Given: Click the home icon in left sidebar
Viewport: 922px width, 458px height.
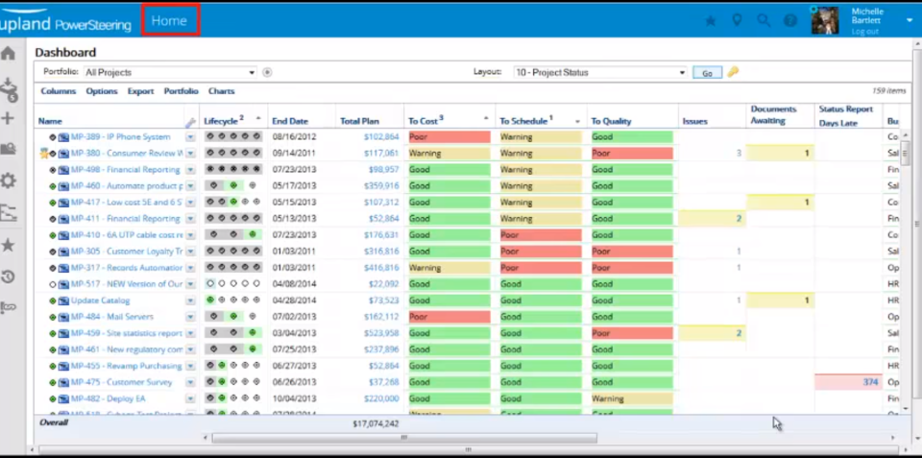Looking at the screenshot, I should [8, 54].
